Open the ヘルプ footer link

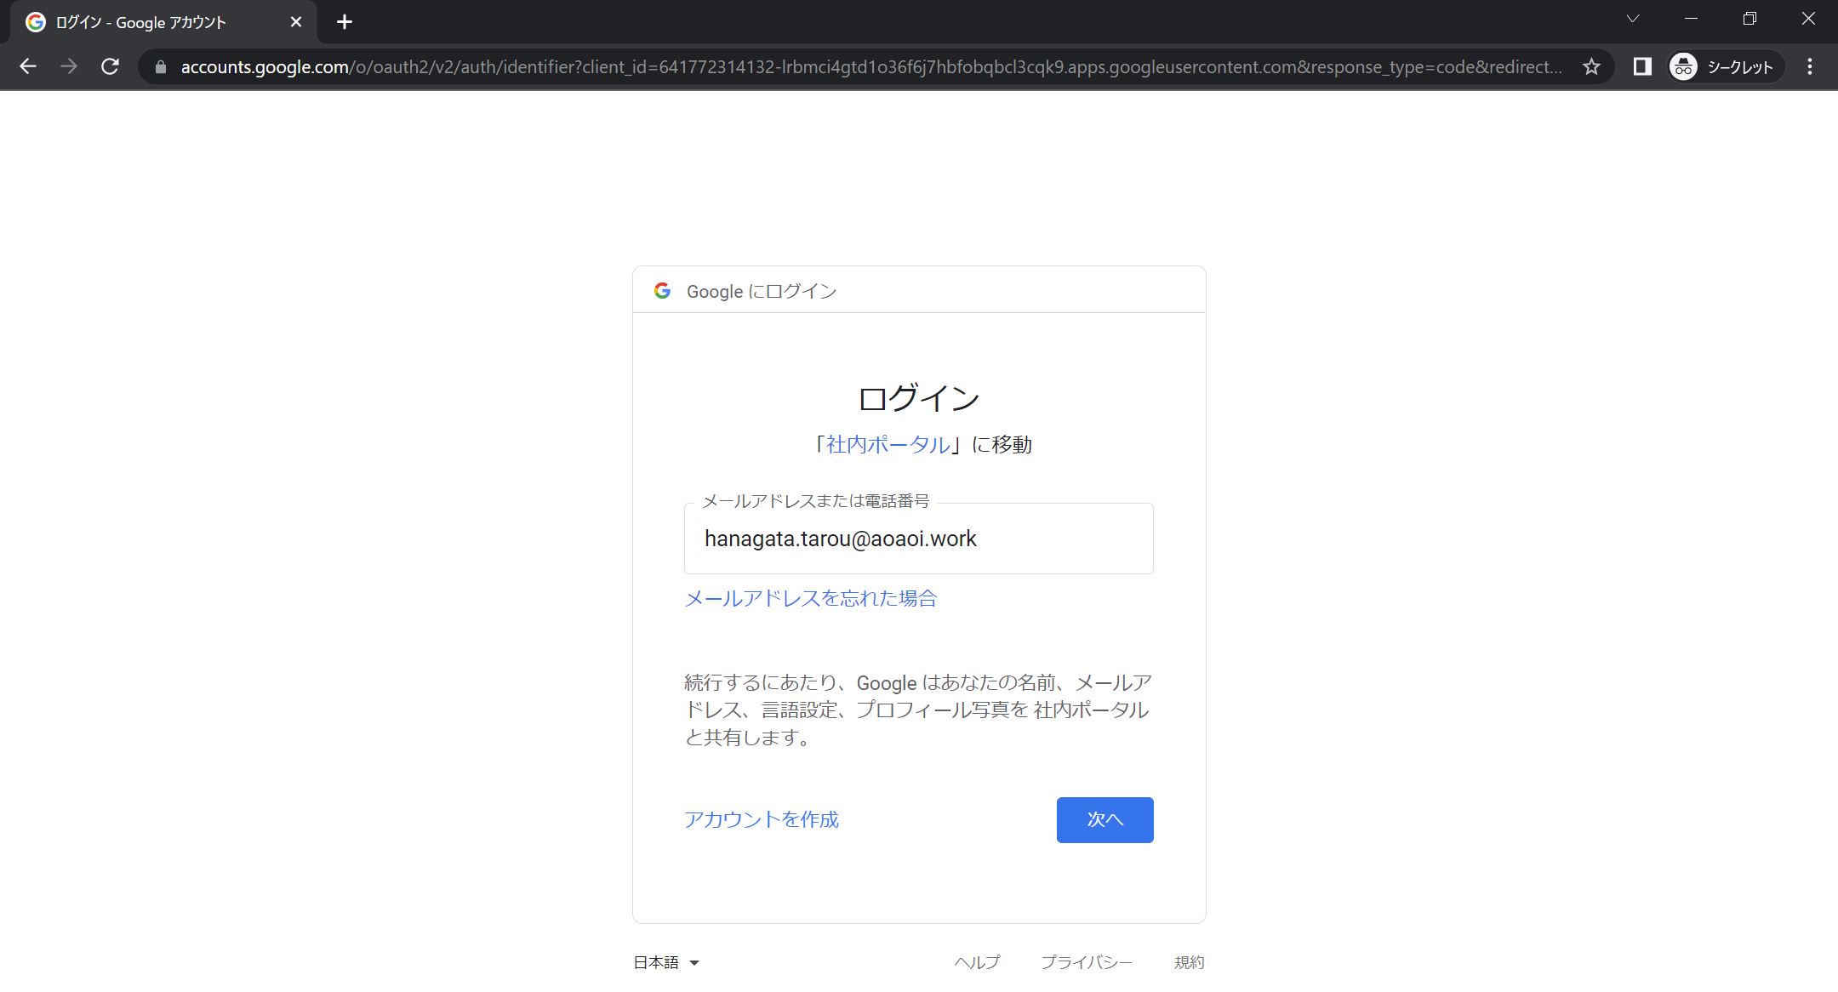pos(977,962)
